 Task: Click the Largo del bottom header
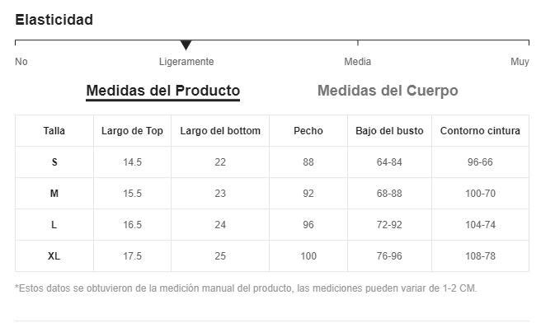point(220,131)
